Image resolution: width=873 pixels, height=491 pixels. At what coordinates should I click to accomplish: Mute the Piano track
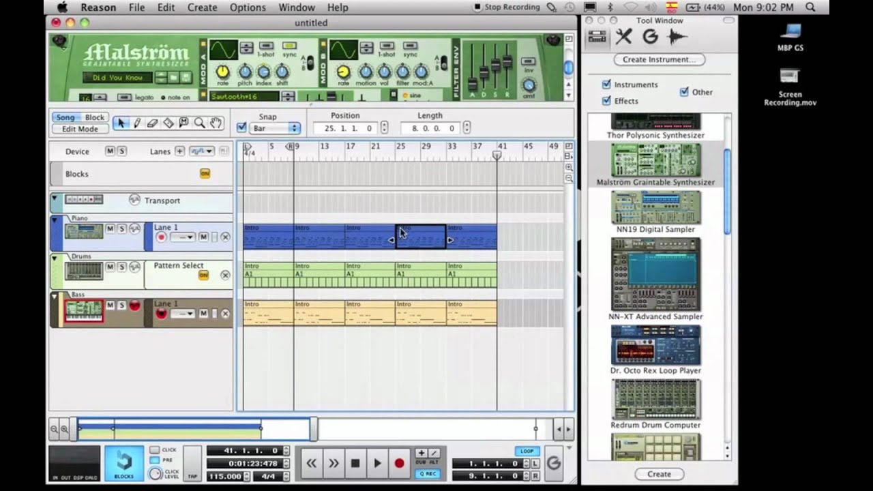tap(110, 228)
